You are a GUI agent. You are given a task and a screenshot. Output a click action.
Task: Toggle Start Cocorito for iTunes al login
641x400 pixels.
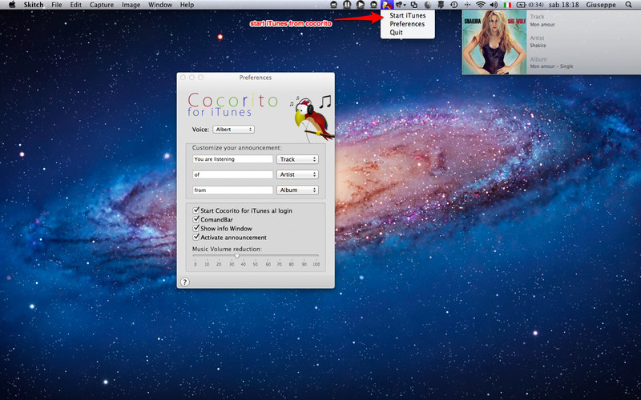click(x=196, y=210)
